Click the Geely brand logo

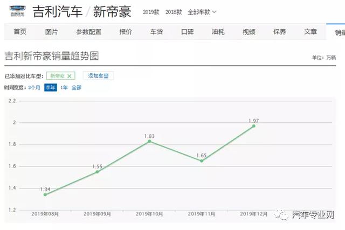click(18, 11)
